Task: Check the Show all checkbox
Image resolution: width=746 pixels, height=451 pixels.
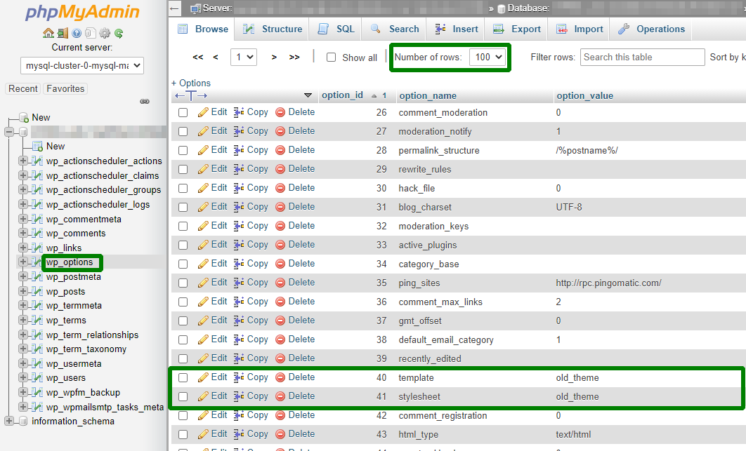Action: tap(332, 58)
